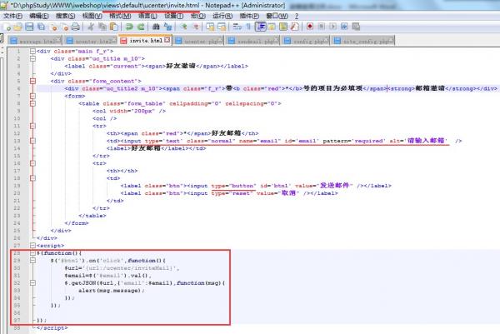500x334 pixels.
Task: Open the 视图(V) menu
Action: tap(92, 16)
